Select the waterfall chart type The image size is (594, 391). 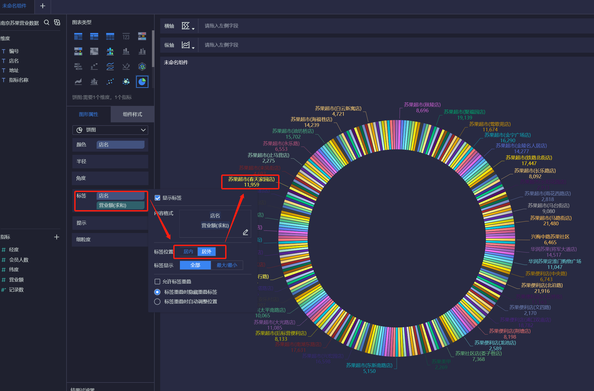(94, 66)
